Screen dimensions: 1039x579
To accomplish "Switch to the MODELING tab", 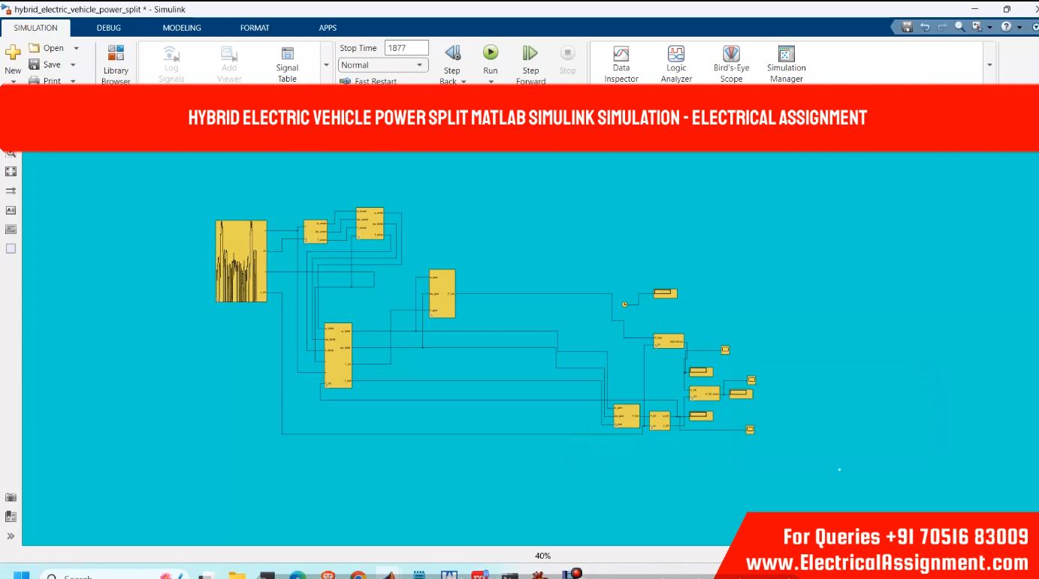I will click(x=182, y=28).
